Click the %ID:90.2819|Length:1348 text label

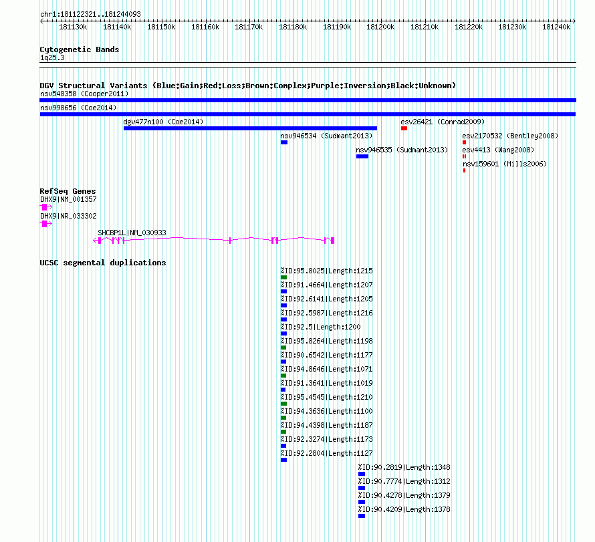404,467
